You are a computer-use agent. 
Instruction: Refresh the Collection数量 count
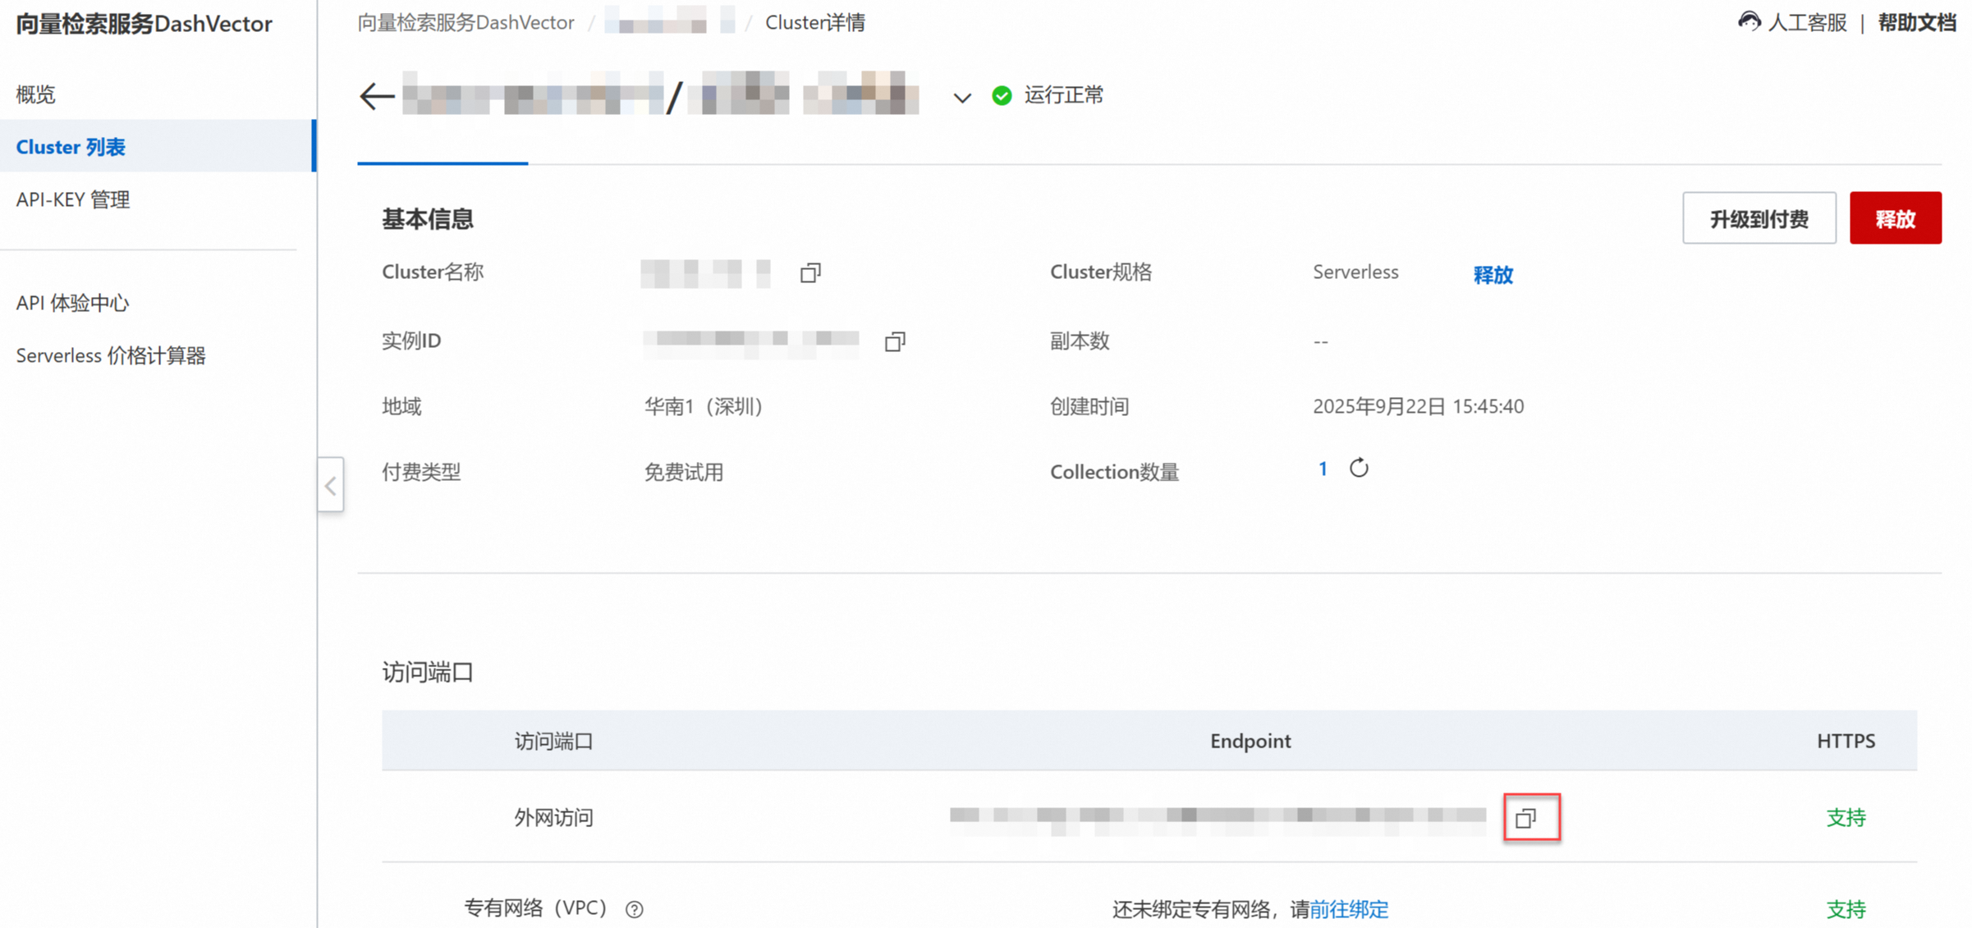1359,468
